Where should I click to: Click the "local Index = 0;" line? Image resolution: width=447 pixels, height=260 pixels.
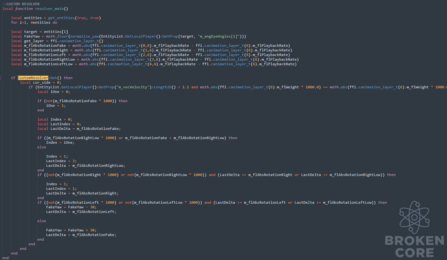[x=55, y=119]
